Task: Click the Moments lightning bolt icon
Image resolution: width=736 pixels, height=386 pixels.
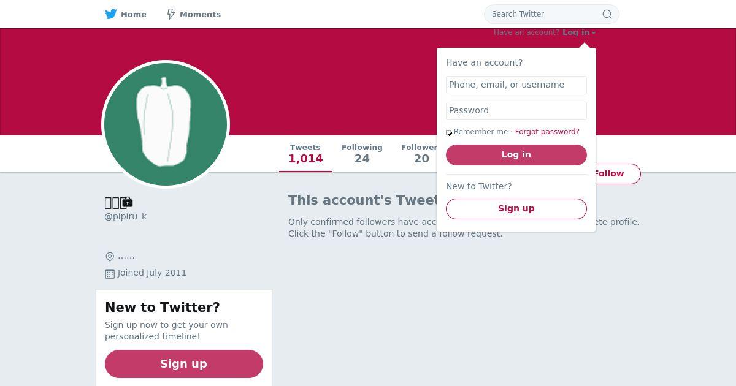Action: pyautogui.click(x=171, y=14)
